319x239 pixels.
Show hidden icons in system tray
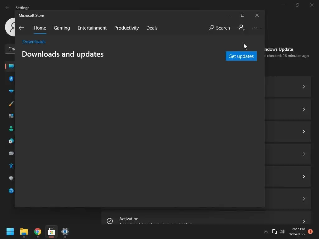click(x=266, y=232)
